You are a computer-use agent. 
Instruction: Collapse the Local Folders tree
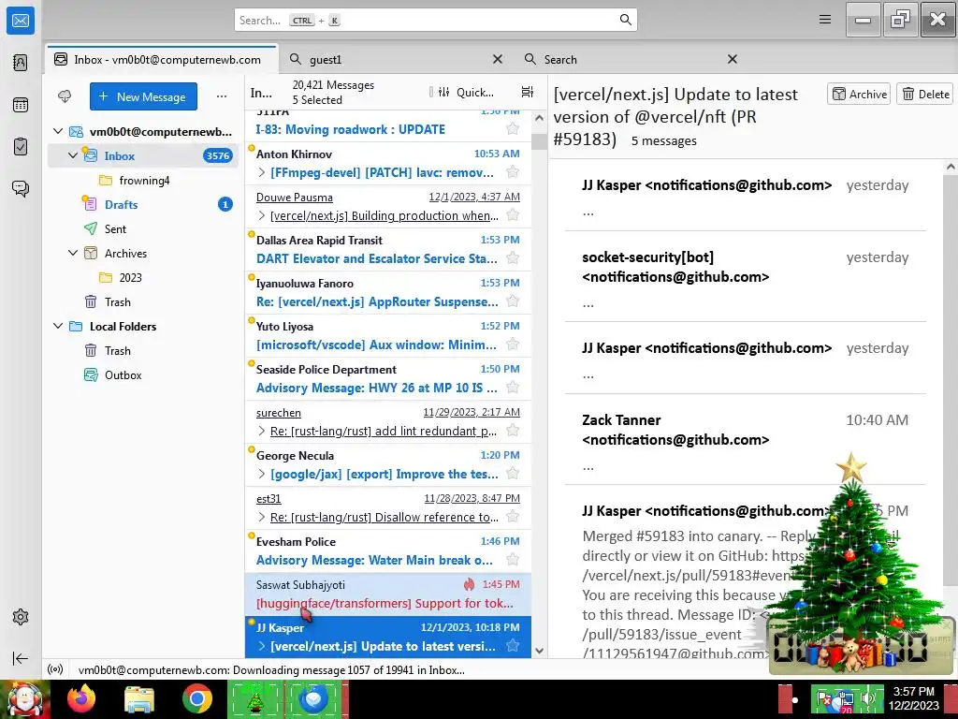pos(58,327)
